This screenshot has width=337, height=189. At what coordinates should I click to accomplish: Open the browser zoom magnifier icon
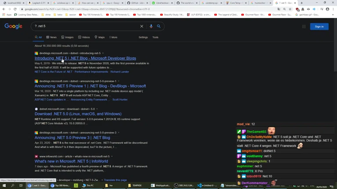[x=284, y=9]
